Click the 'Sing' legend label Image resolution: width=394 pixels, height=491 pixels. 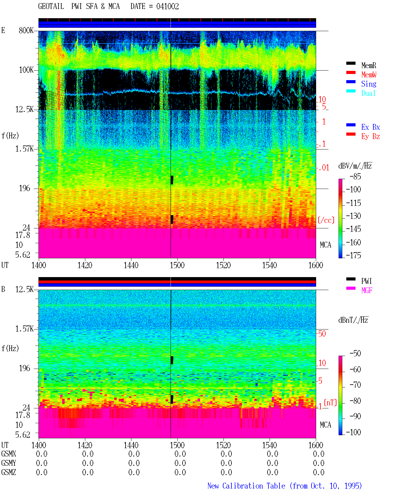(369, 84)
